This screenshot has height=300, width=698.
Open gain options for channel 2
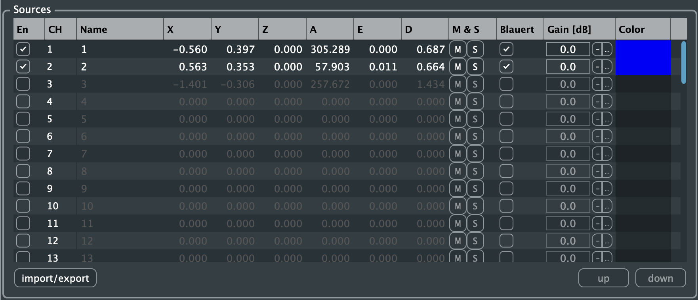607,67
